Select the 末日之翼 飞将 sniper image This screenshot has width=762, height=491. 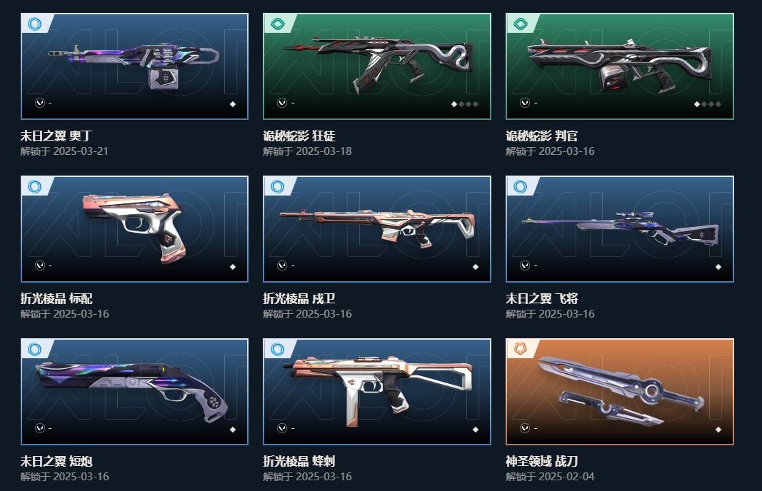pos(620,229)
